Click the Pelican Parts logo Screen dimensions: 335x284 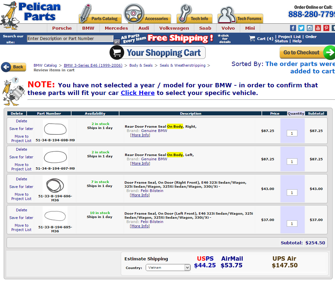[31, 15]
